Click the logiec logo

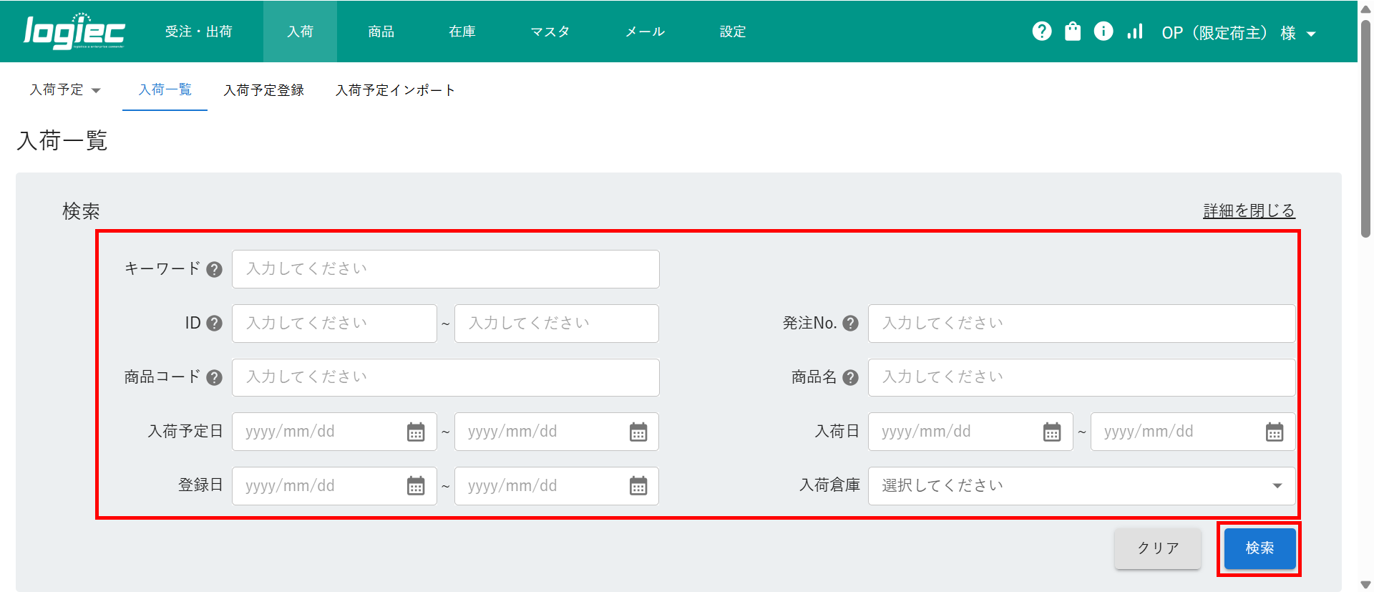click(74, 32)
